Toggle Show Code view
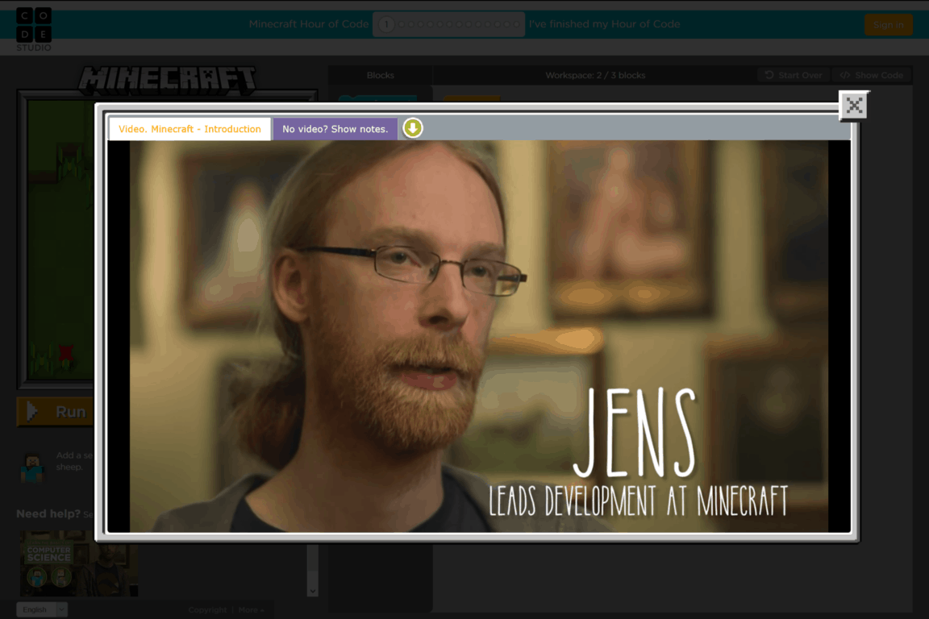The width and height of the screenshot is (929, 619). click(871, 75)
